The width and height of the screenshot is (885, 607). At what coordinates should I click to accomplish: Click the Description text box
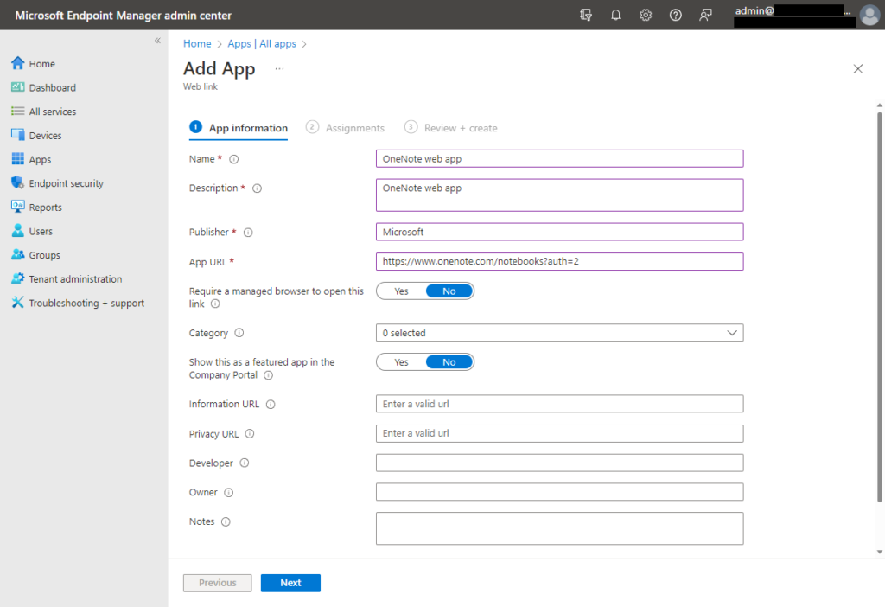coord(559,195)
